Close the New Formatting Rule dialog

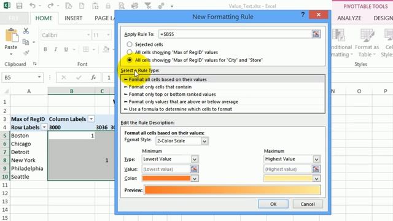(x=318, y=15)
